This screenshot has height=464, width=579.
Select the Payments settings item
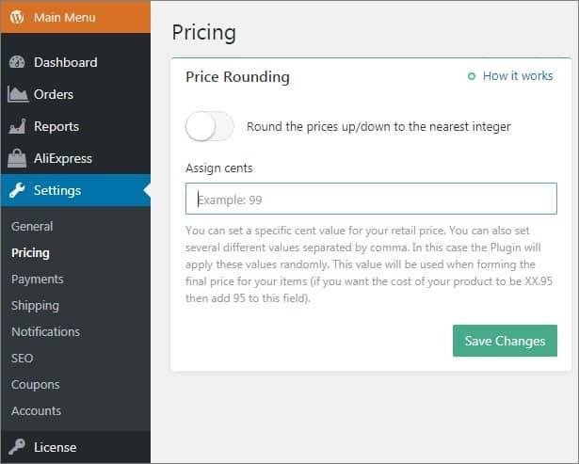tap(38, 280)
